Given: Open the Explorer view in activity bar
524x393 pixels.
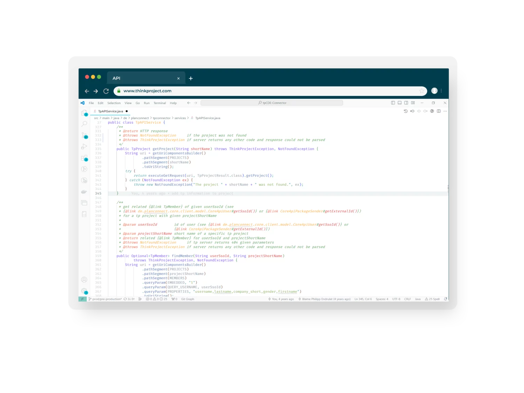Looking at the screenshot, I should click(84, 113).
